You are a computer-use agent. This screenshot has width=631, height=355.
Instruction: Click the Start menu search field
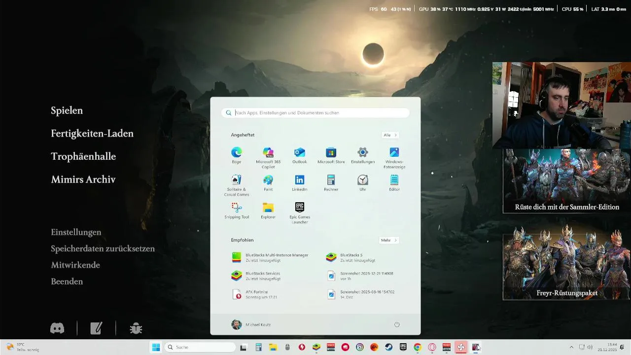click(x=315, y=113)
